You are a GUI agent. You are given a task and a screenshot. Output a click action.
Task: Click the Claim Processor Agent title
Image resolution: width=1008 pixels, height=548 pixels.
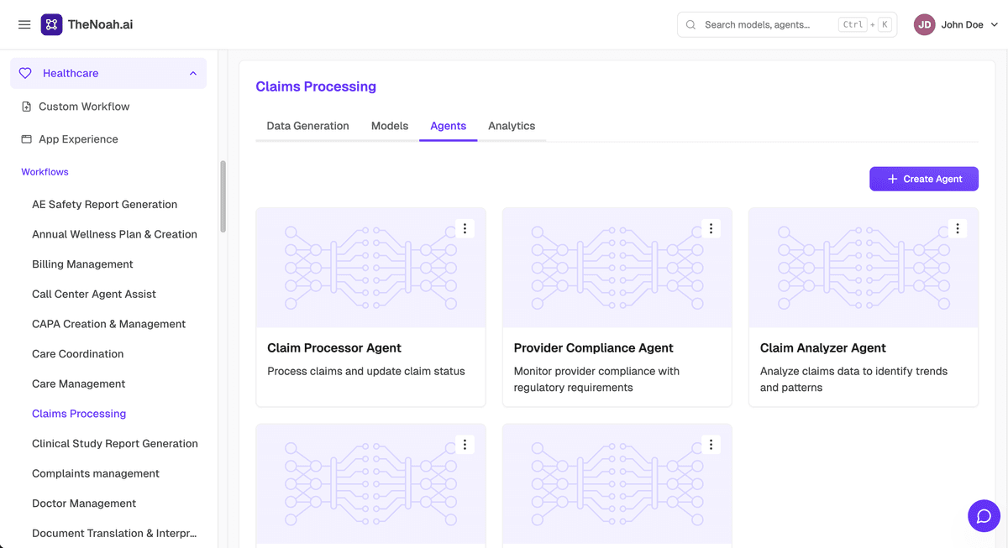coord(334,347)
